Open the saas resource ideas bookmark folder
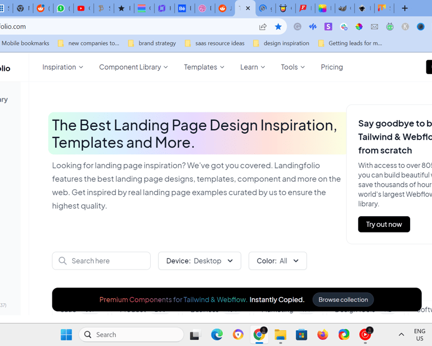Screen dimensions: 432x346 click(215, 43)
